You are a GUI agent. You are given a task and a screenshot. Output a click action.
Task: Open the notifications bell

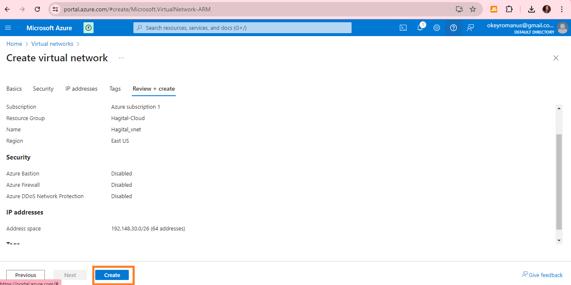pos(420,28)
